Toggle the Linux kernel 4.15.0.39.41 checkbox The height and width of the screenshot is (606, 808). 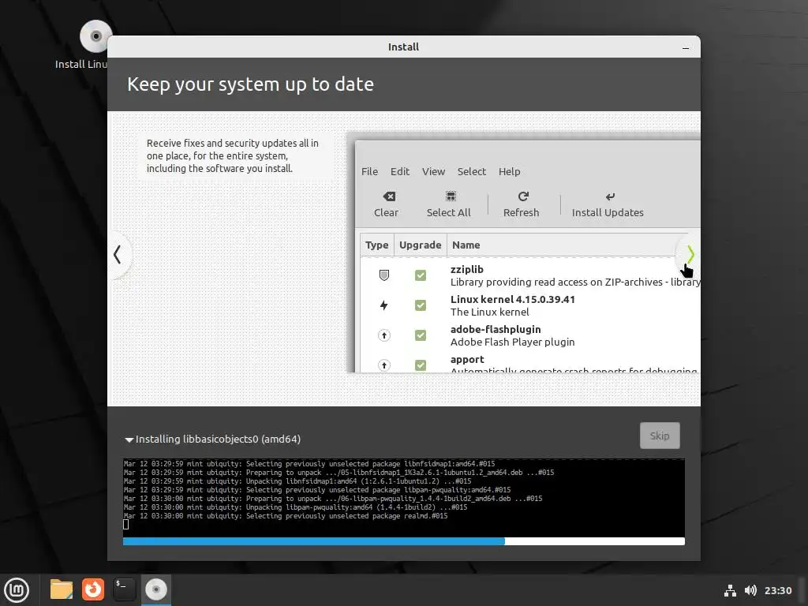421,305
